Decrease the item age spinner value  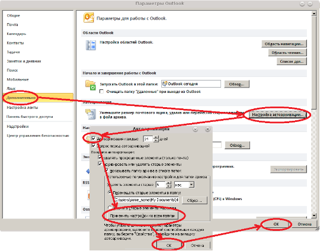point(168,186)
